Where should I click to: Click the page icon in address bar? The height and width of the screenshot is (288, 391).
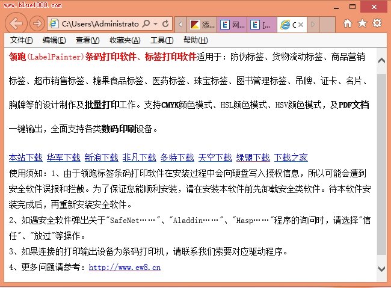[54, 24]
